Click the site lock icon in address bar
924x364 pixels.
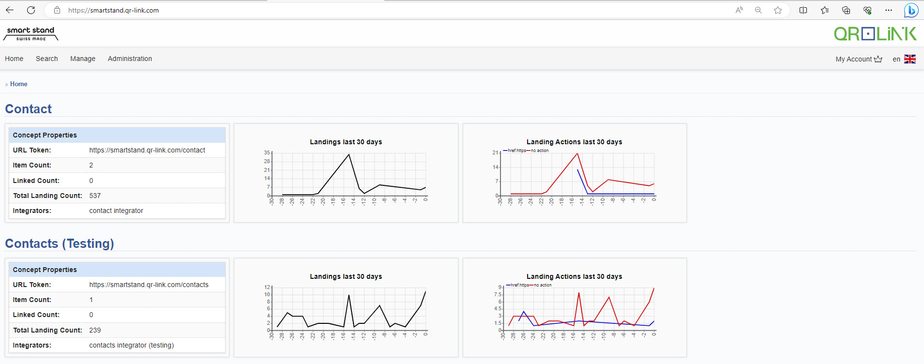(57, 10)
